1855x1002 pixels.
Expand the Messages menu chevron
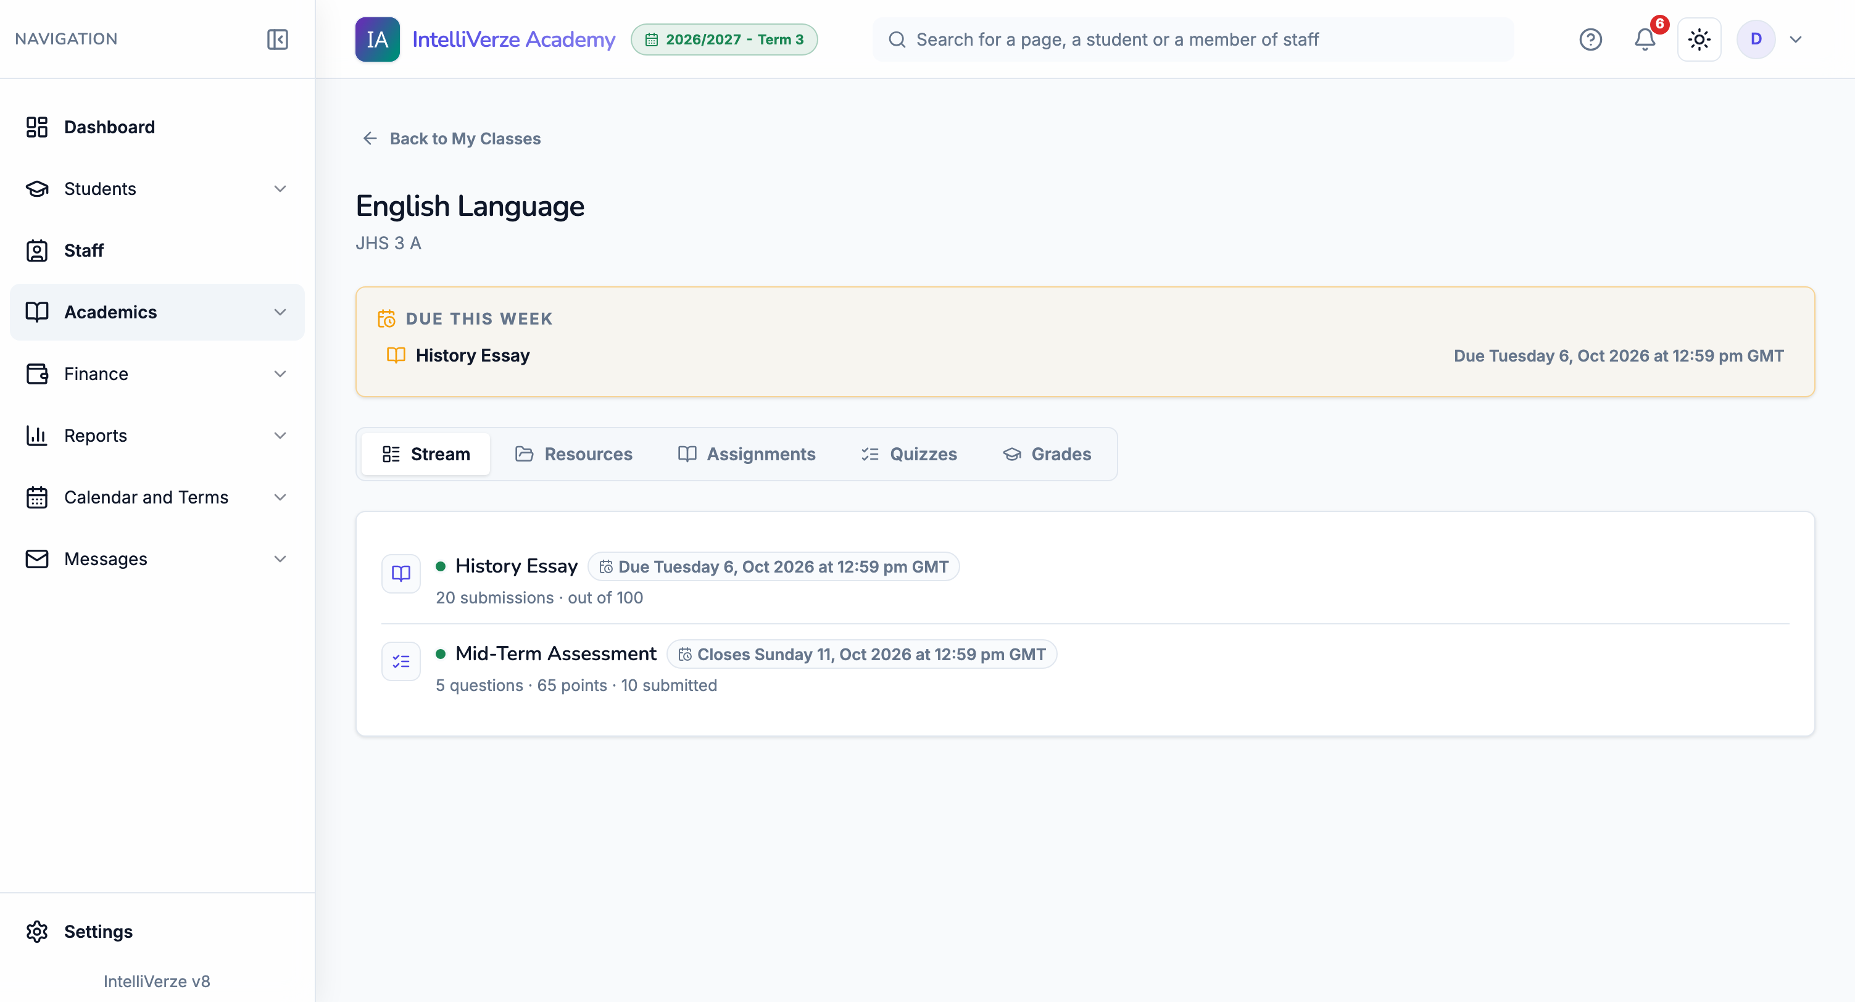click(x=280, y=558)
